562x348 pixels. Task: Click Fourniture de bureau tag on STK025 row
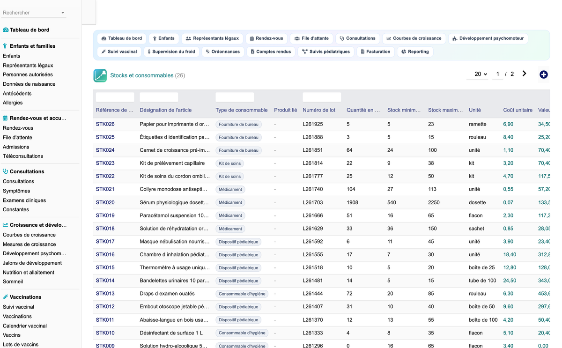pyautogui.click(x=238, y=137)
